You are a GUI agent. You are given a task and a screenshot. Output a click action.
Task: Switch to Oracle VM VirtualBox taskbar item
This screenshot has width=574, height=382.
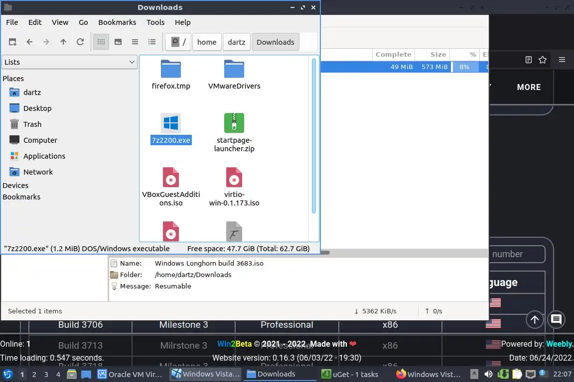point(130,375)
